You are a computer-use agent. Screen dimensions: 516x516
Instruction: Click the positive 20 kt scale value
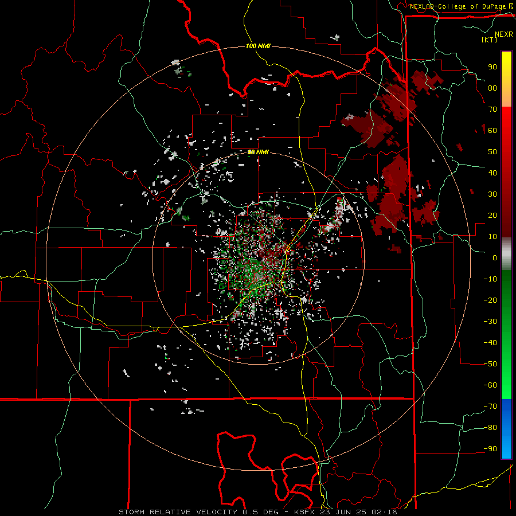click(492, 216)
